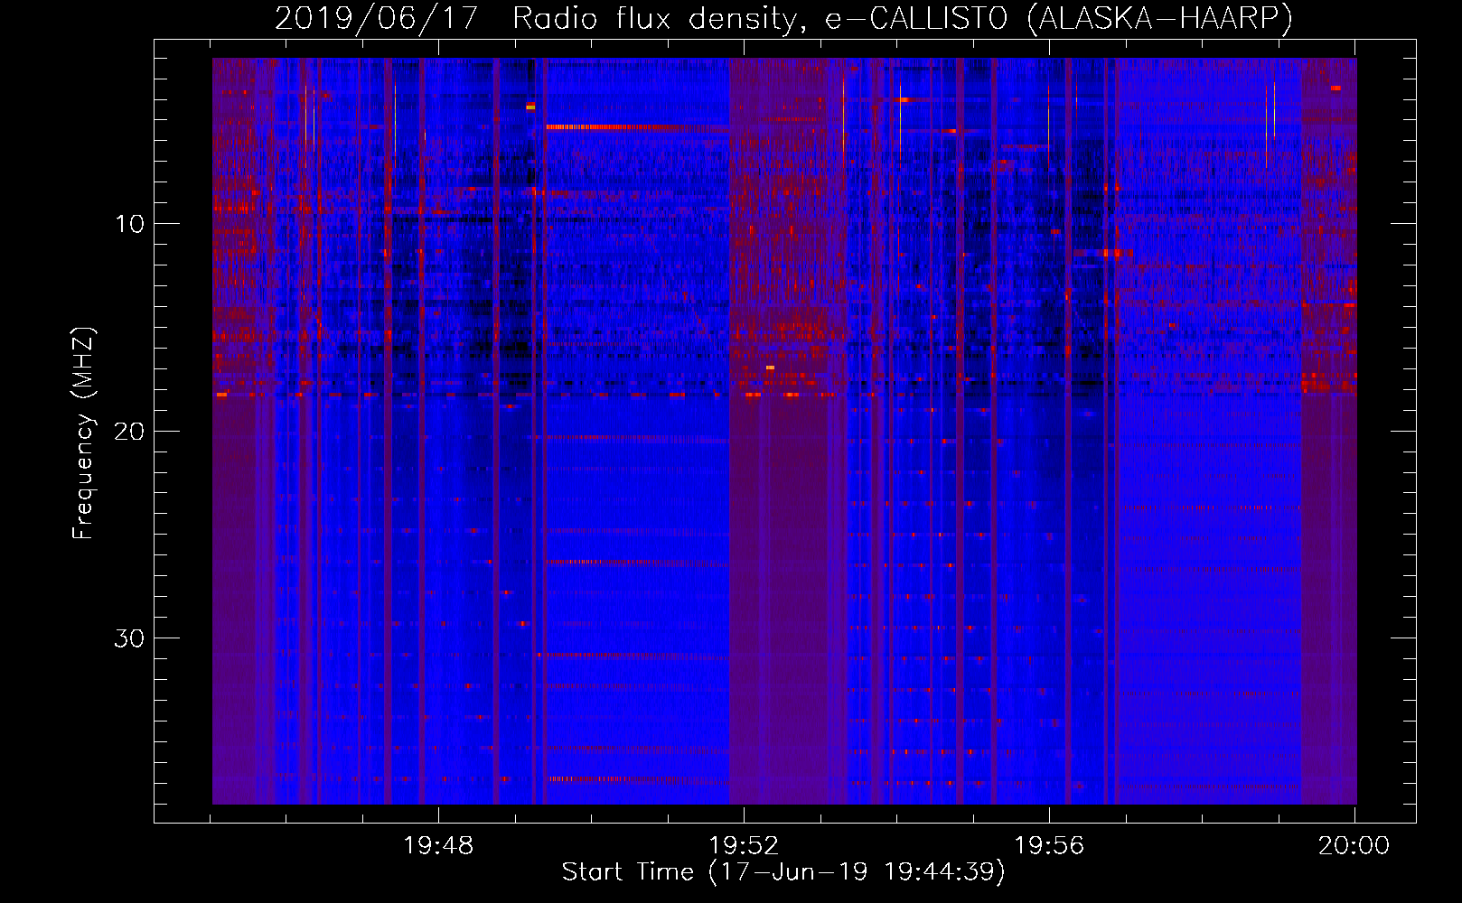The height and width of the screenshot is (903, 1462).
Task: Click the '30' frequency tick label
Action: click(x=129, y=638)
